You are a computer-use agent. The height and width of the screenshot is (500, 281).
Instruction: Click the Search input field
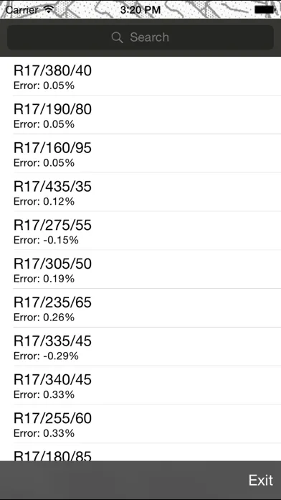140,37
